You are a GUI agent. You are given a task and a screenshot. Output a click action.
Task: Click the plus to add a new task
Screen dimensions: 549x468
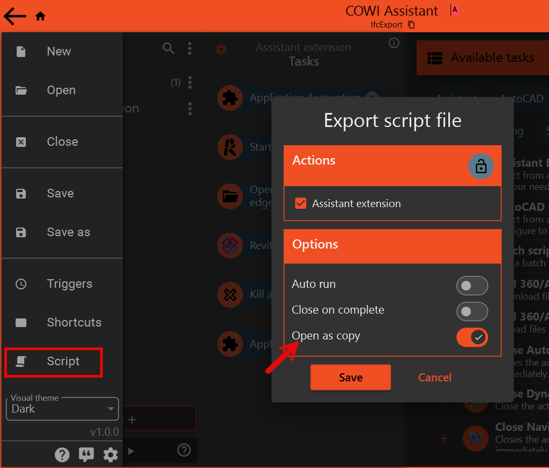pos(132,419)
